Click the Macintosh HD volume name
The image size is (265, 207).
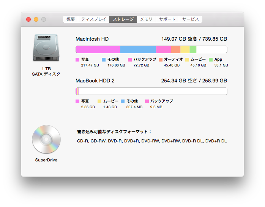tap(92, 39)
